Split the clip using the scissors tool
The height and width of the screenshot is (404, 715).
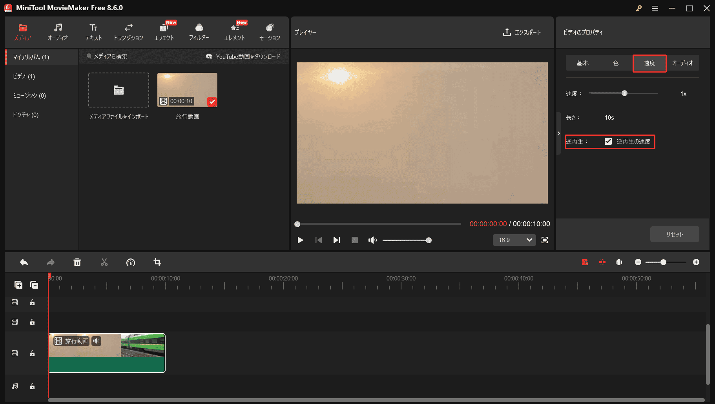click(104, 262)
